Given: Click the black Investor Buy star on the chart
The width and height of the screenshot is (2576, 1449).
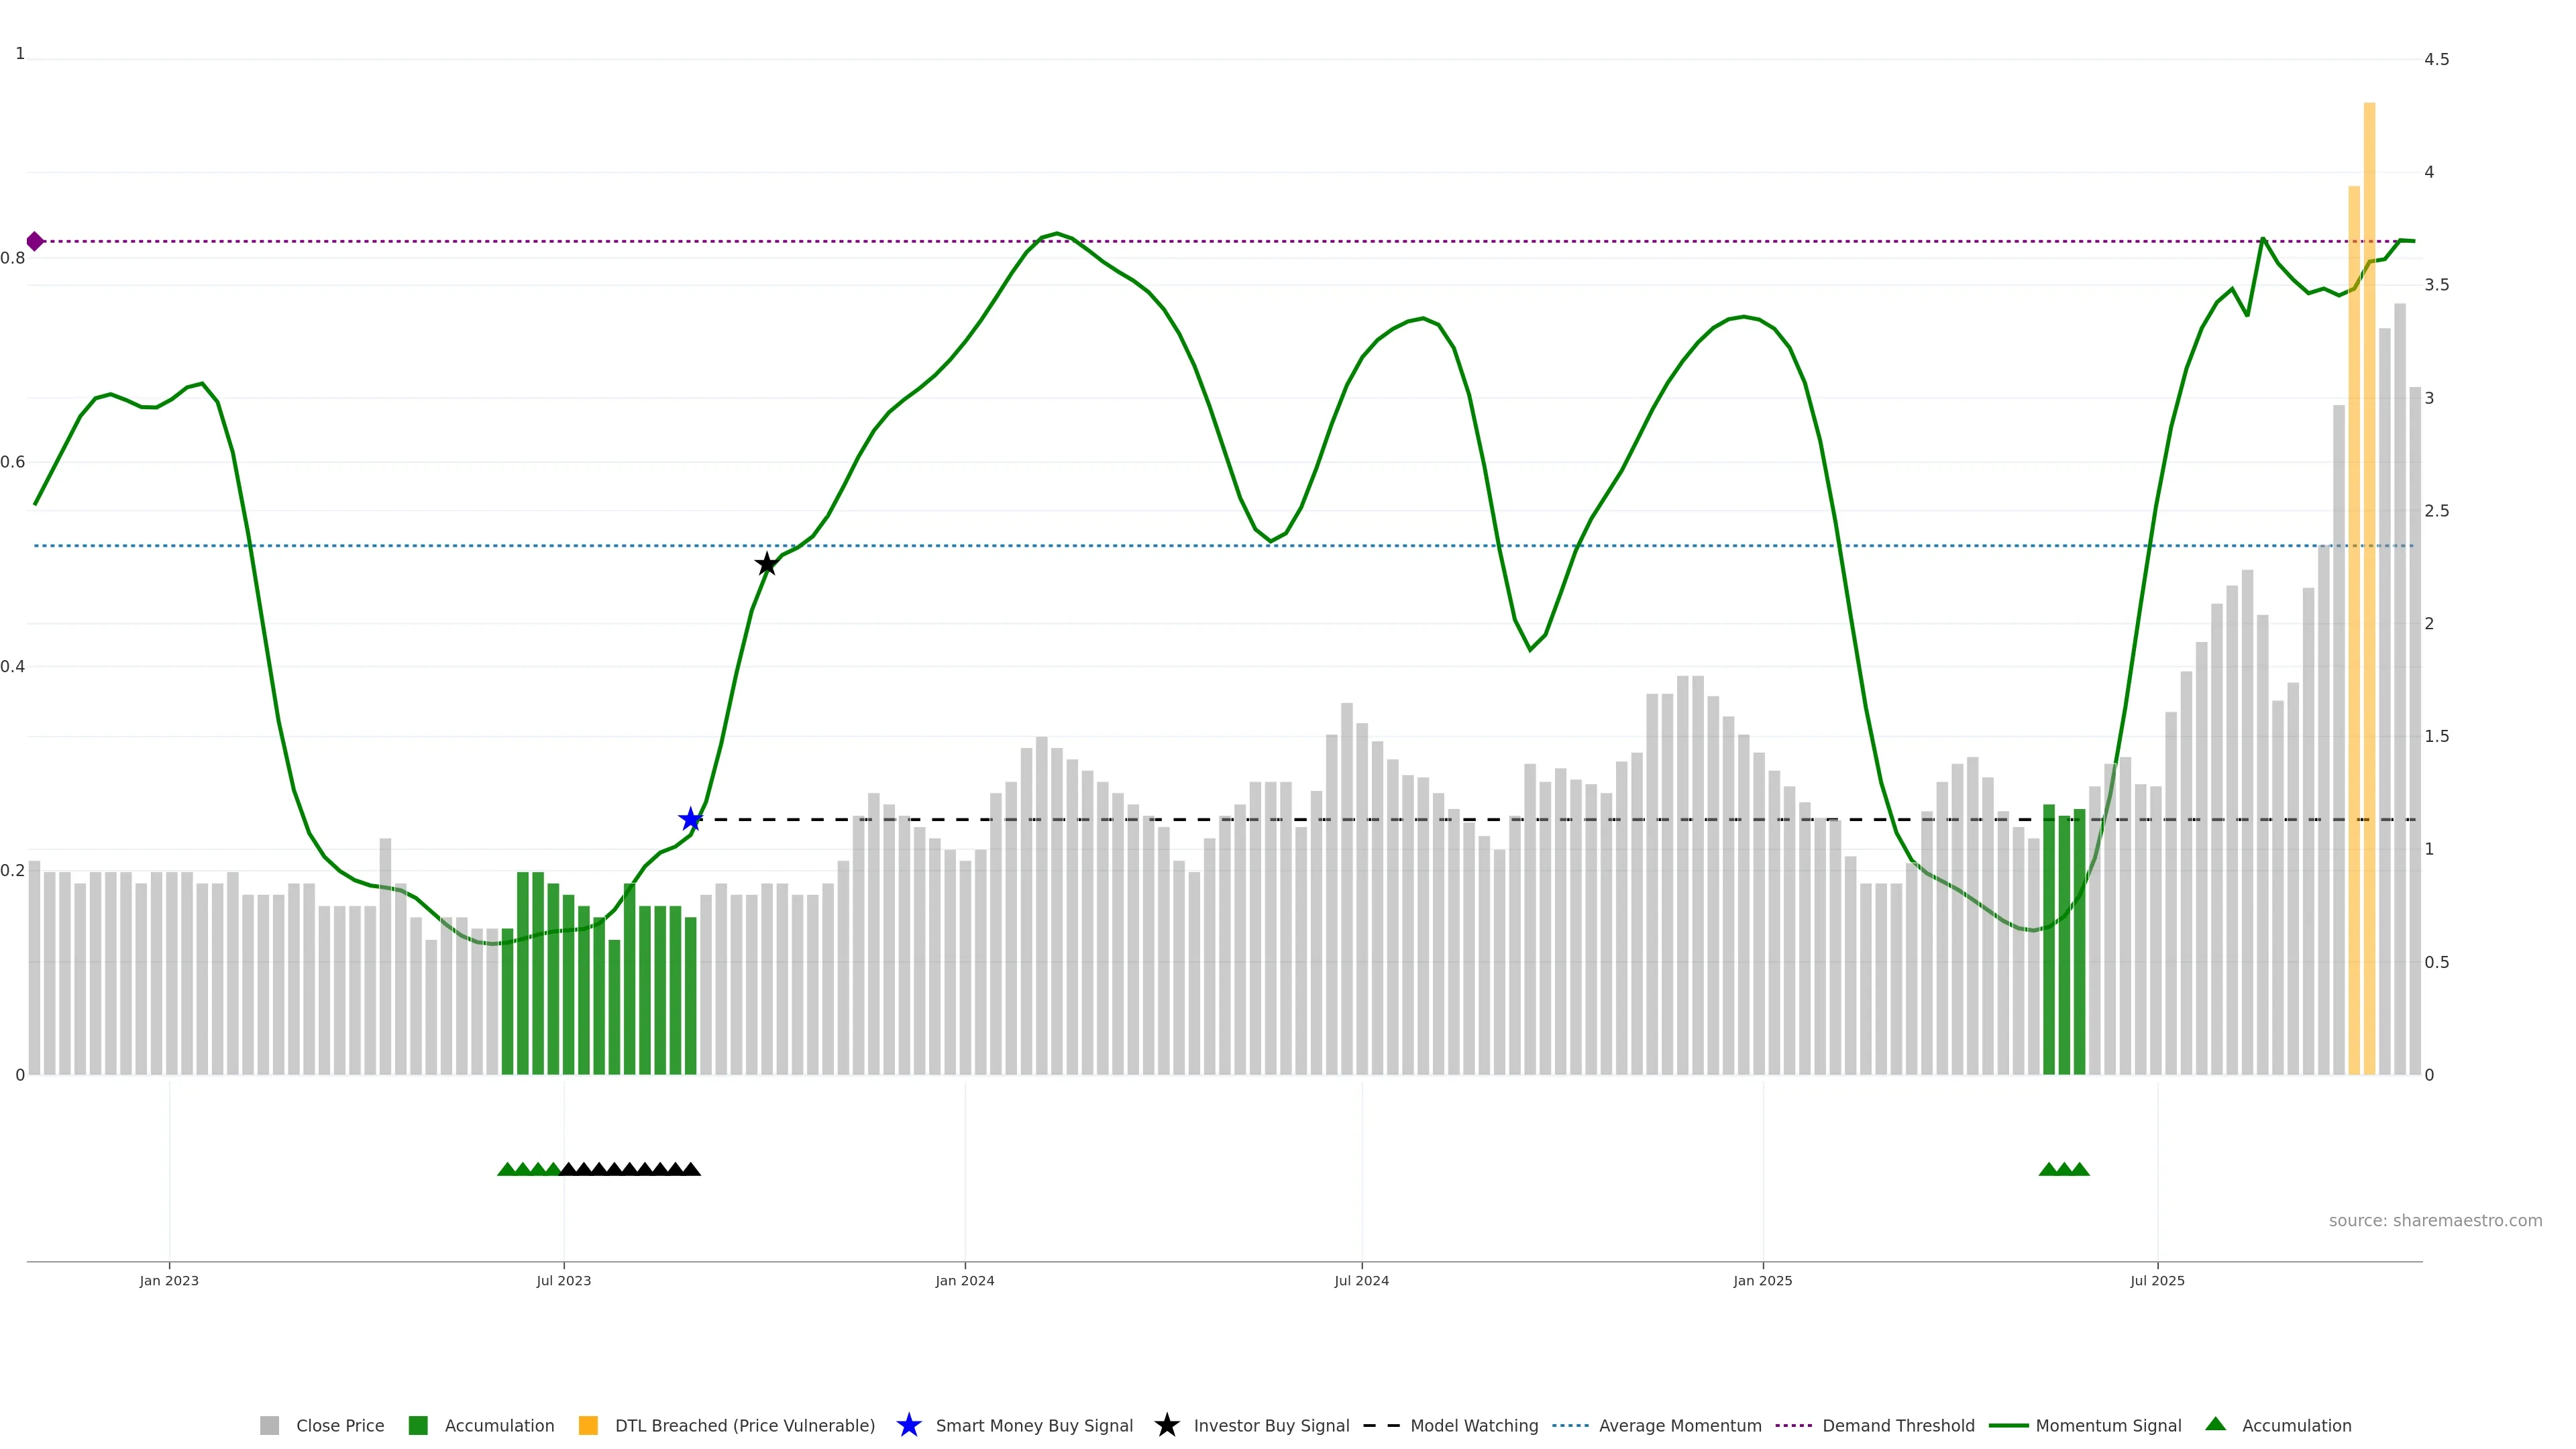Looking at the screenshot, I should pyautogui.click(x=767, y=564).
